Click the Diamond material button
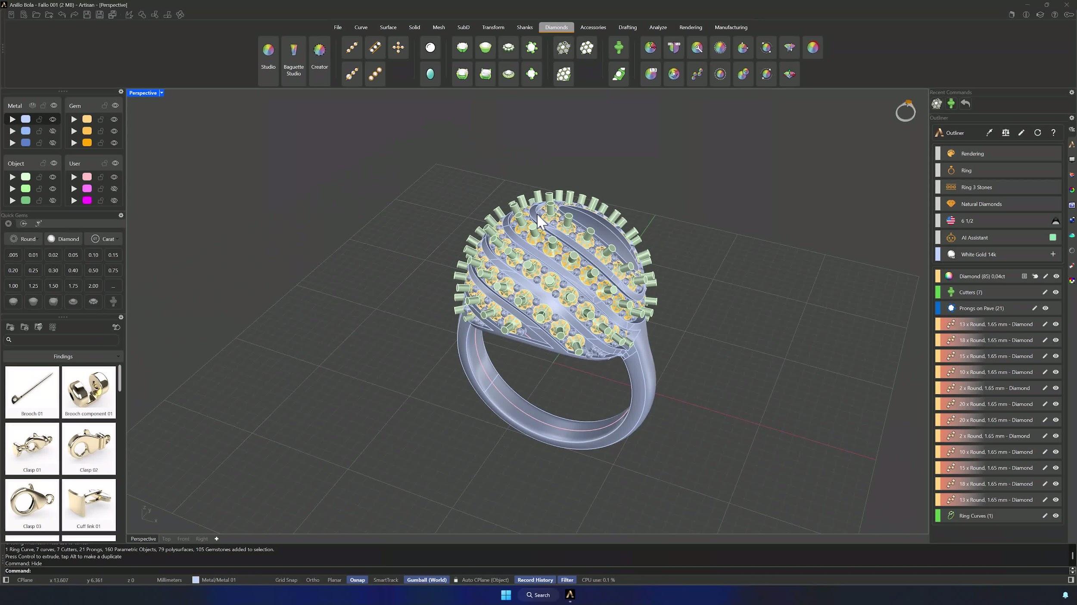 63,239
